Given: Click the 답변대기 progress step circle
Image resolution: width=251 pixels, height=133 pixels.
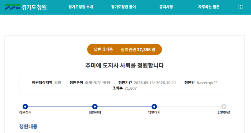Looking at the screenshot, I should pyautogui.click(x=154, y=106).
